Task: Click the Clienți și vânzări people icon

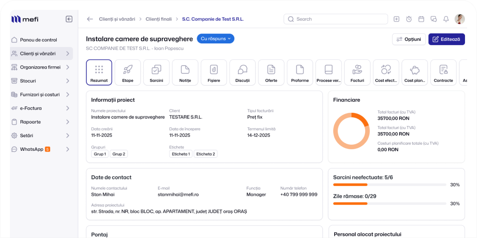Action: coord(14,53)
